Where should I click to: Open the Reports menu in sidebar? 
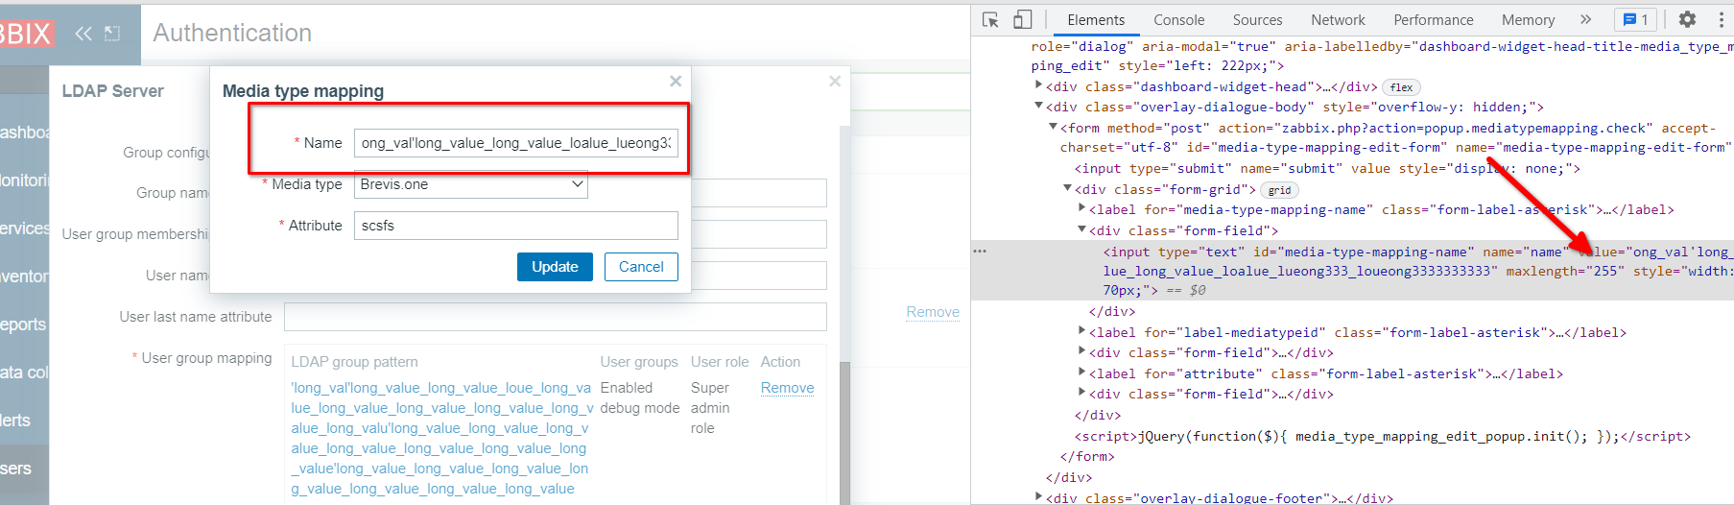[x=25, y=325]
